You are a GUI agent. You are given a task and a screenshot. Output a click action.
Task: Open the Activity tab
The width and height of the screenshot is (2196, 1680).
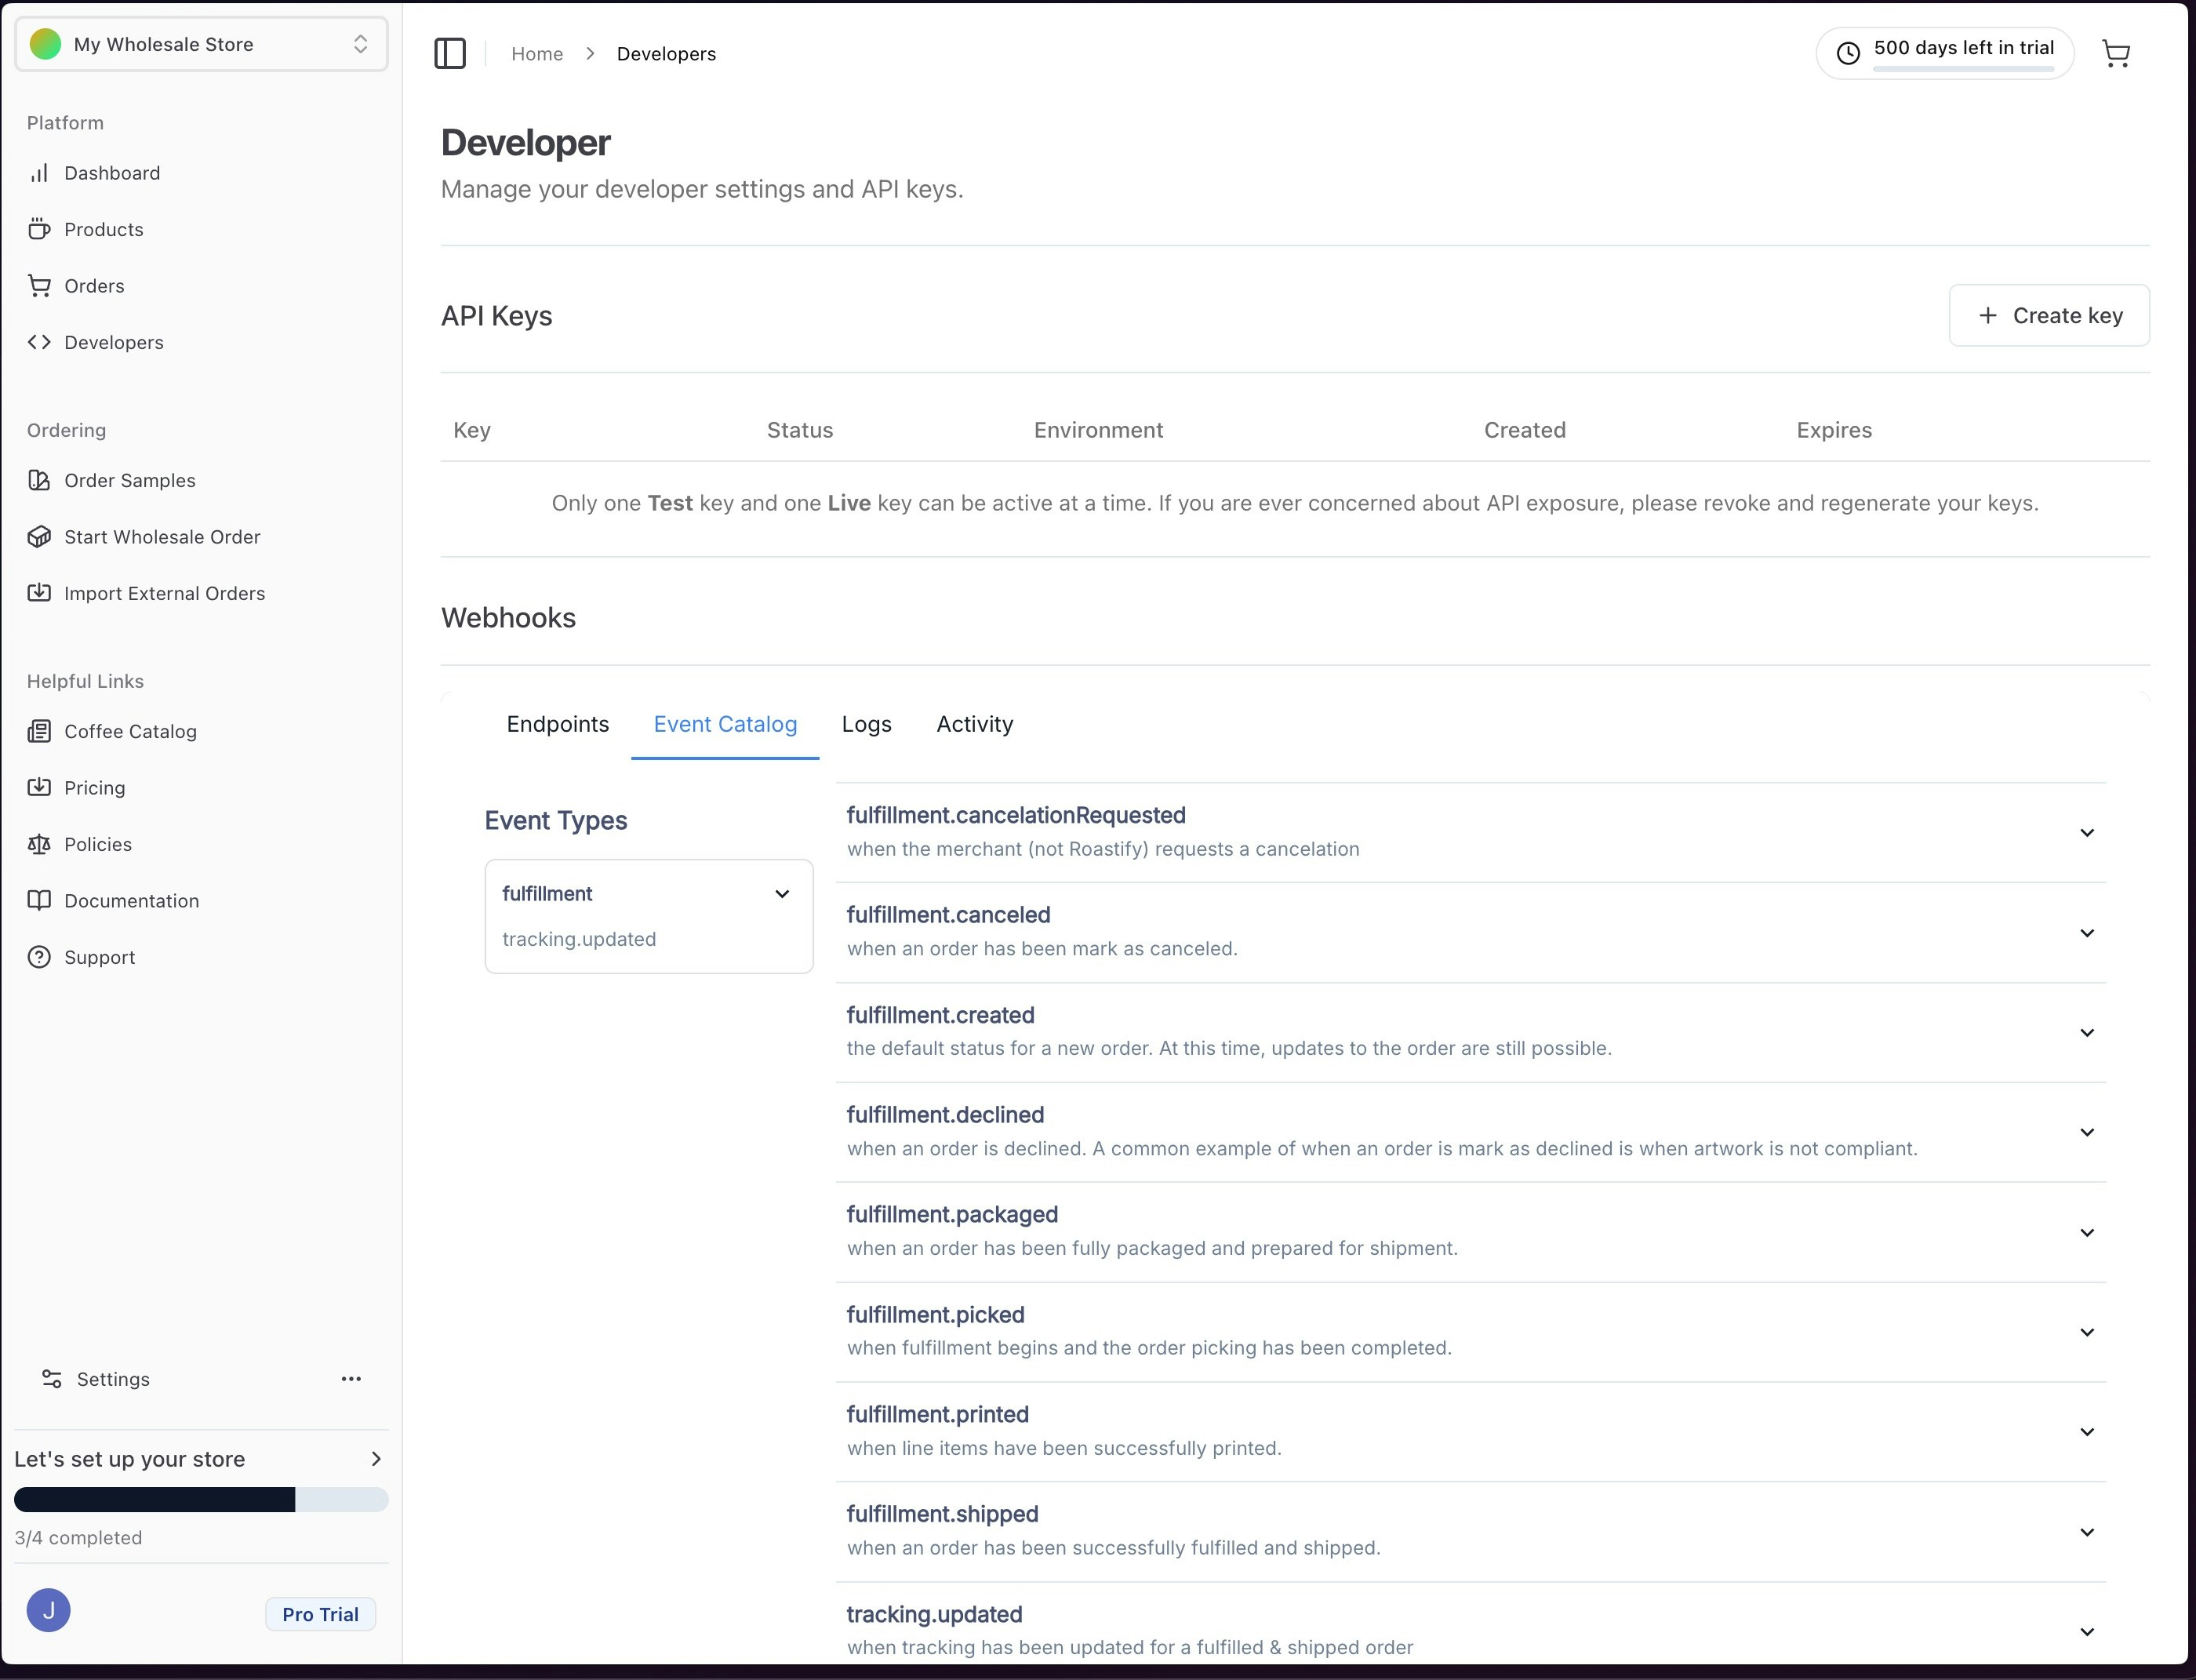pyautogui.click(x=974, y=724)
